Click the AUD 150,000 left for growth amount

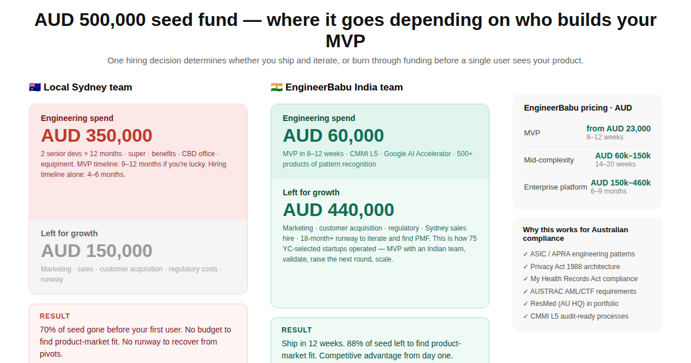(97, 251)
